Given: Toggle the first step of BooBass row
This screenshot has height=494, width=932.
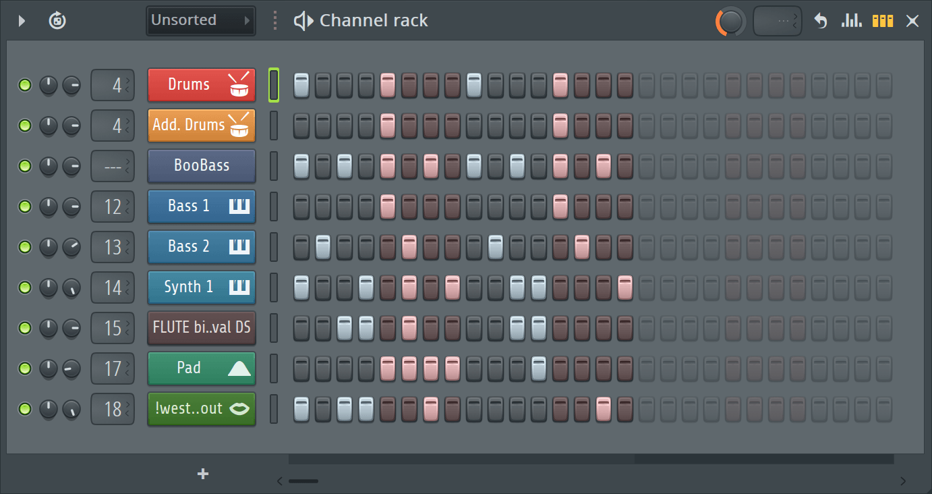Looking at the screenshot, I should click(301, 166).
